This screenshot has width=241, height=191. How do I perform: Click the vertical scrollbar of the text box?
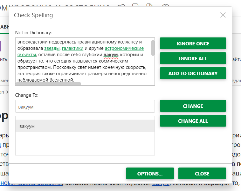153,48
